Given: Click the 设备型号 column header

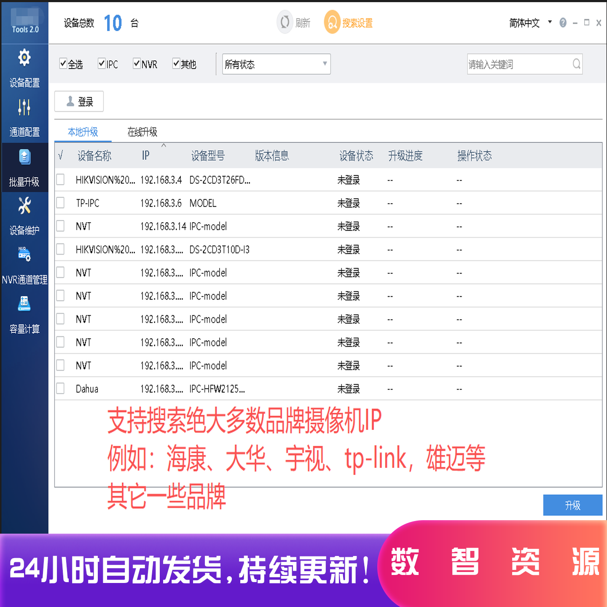Looking at the screenshot, I should tap(208, 156).
